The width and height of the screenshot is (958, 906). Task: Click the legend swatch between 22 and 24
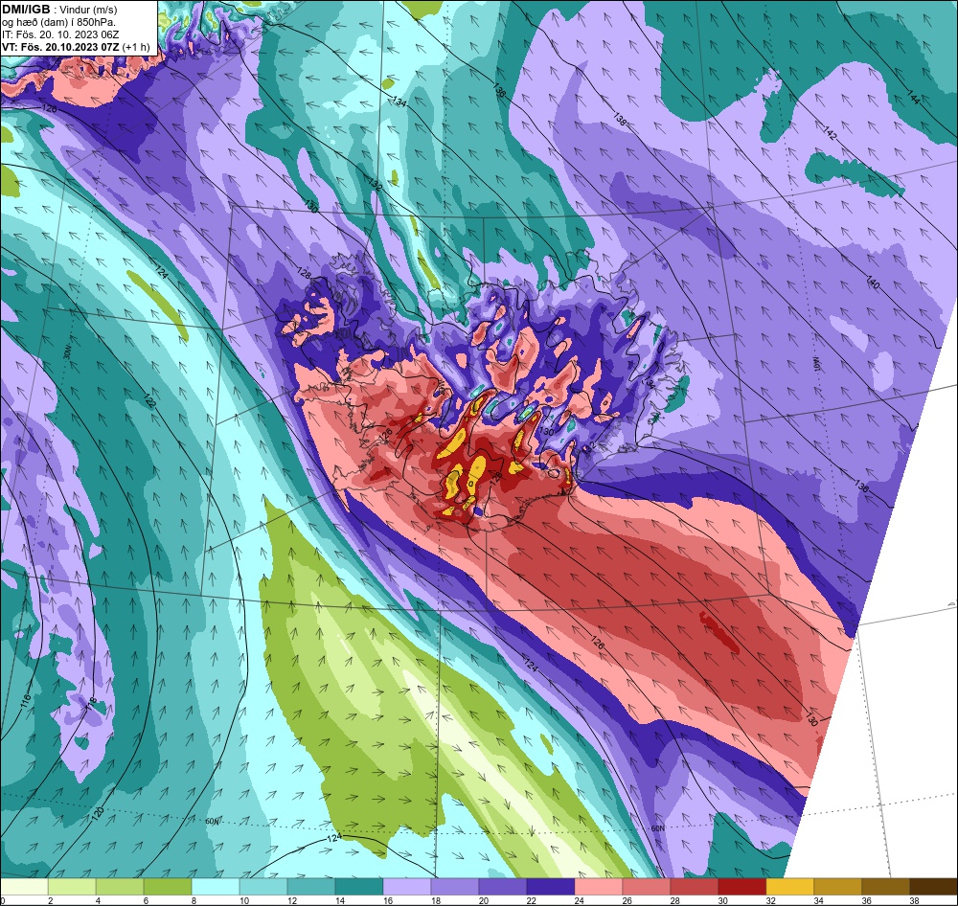click(x=550, y=887)
